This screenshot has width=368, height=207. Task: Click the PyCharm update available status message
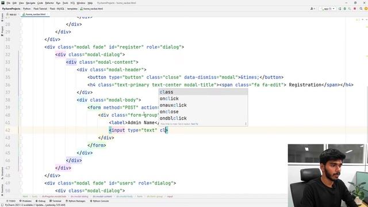pyautogui.click(x=35, y=205)
